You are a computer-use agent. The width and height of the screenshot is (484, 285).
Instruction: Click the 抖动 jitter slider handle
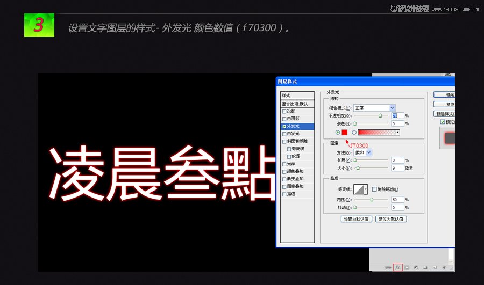click(x=355, y=208)
